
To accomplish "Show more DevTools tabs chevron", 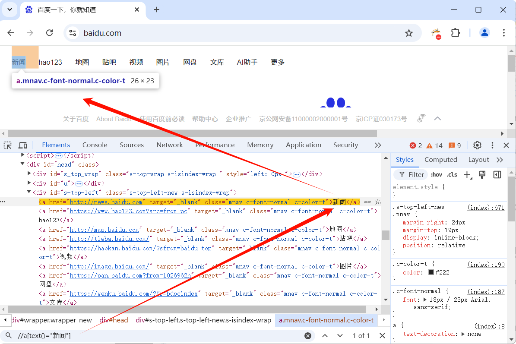I will point(378,145).
